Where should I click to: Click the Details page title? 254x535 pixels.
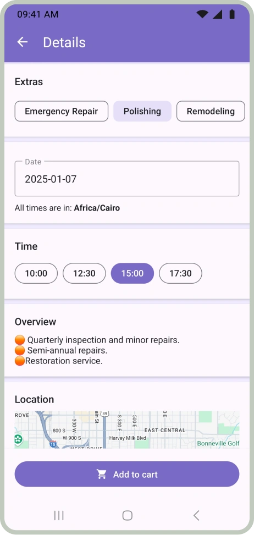(64, 42)
